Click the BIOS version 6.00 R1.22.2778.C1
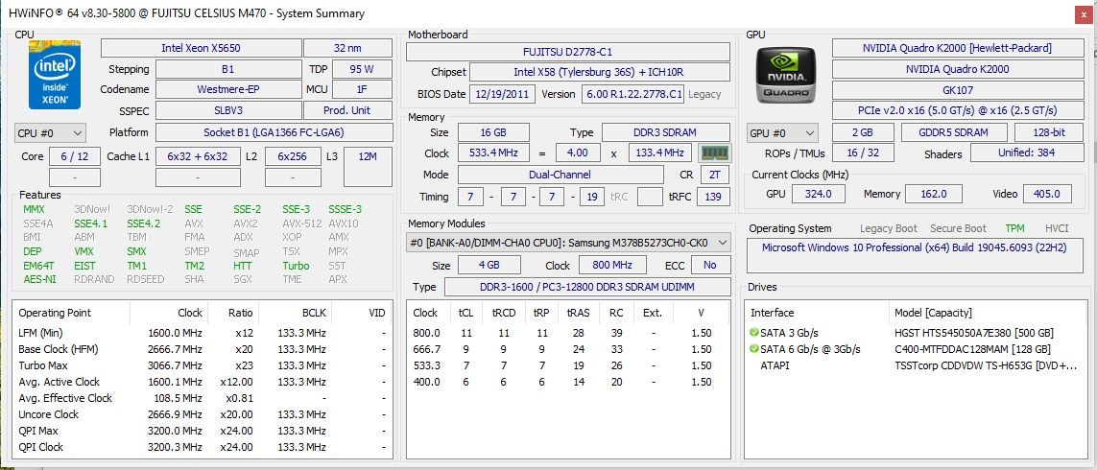The width and height of the screenshot is (1097, 470). click(632, 94)
